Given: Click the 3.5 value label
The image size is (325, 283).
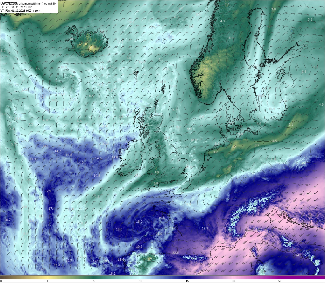Looking at the screenshot, I should (274, 141).
